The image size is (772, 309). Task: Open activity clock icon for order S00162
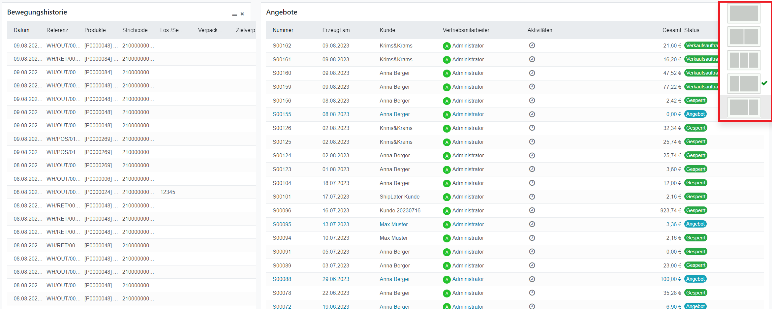click(x=532, y=46)
